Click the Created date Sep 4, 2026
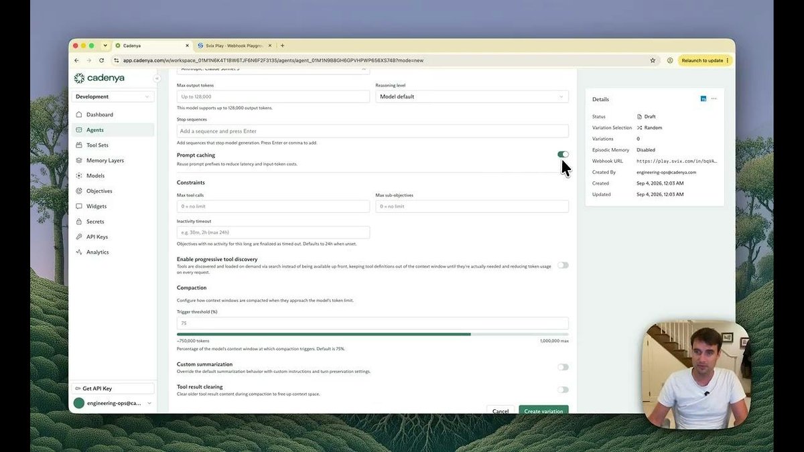This screenshot has height=452, width=804. coord(660,183)
